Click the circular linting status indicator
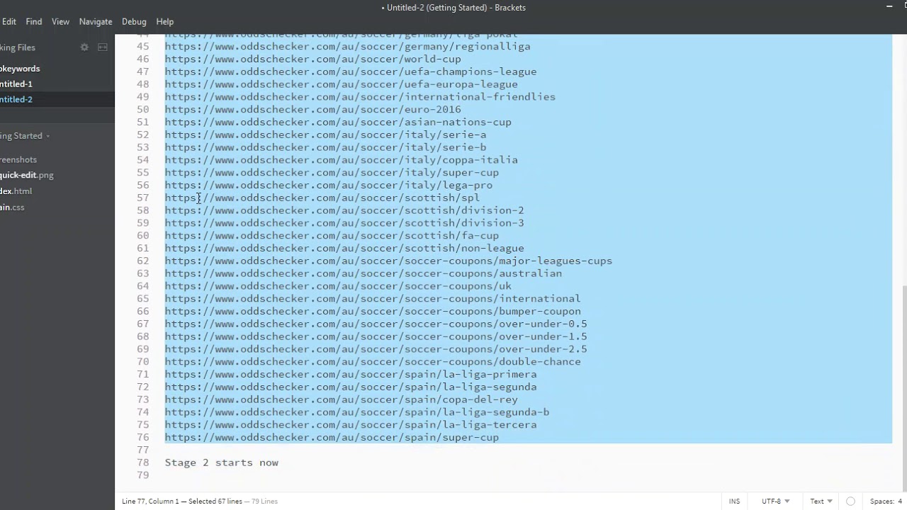This screenshot has width=907, height=510. click(x=850, y=501)
